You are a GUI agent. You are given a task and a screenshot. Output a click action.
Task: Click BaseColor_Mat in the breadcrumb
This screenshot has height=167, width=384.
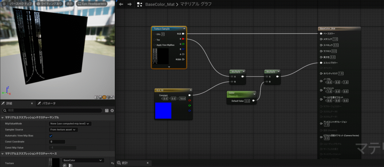[159, 4]
